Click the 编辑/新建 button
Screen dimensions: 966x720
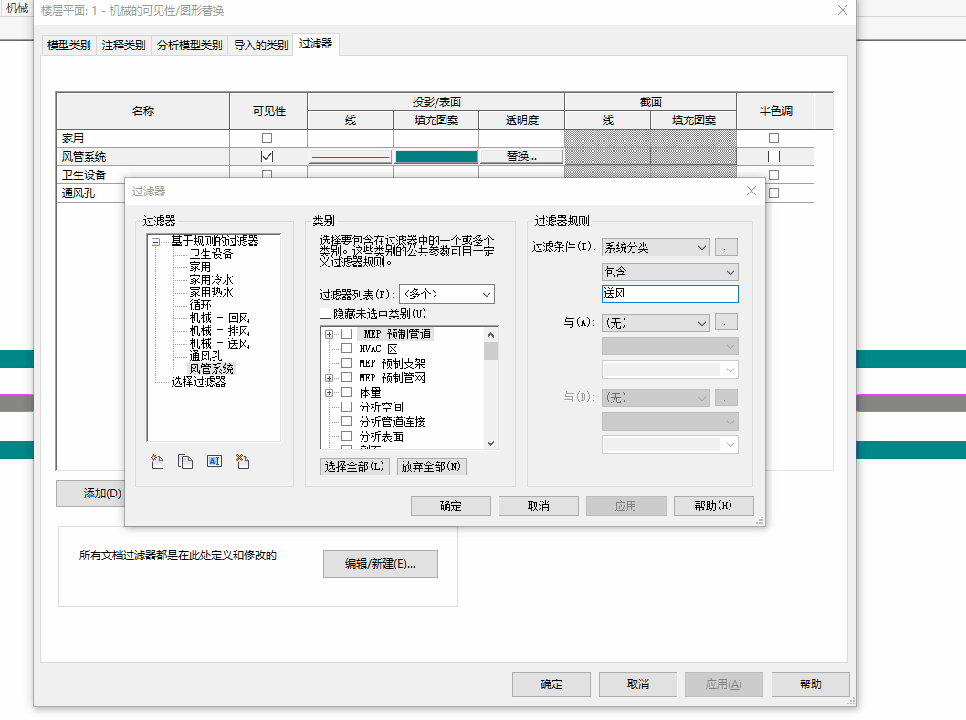coord(380,563)
